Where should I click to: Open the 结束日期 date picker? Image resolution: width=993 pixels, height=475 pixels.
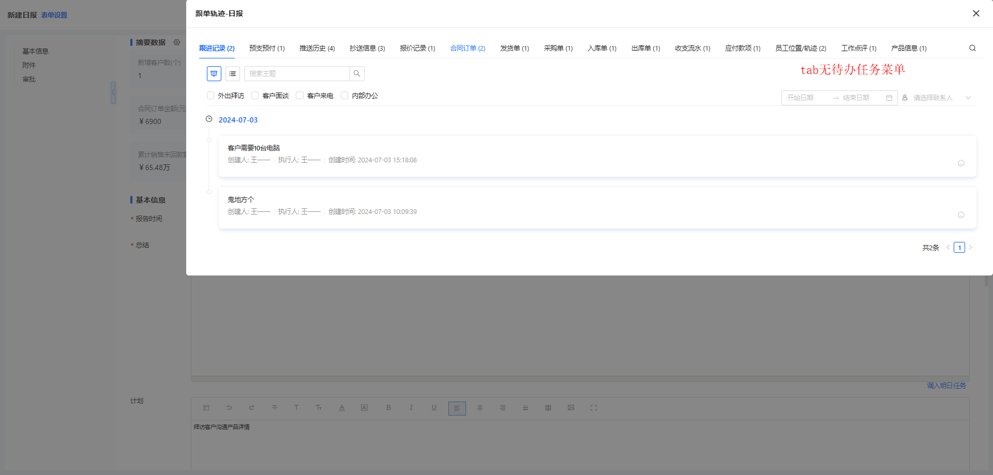click(x=863, y=98)
